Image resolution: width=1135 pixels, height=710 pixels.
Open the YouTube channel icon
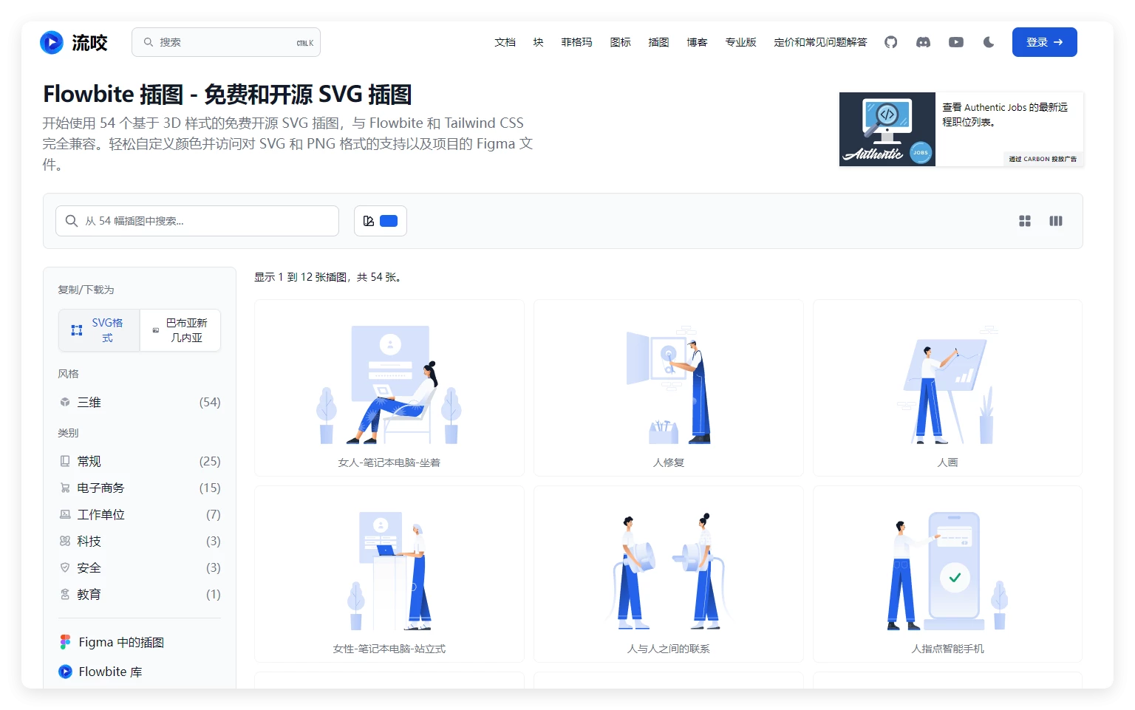click(955, 42)
